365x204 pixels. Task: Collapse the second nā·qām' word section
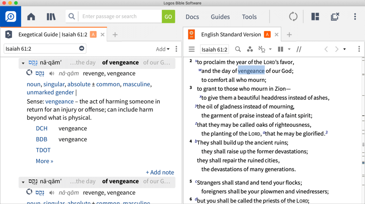click(x=23, y=182)
